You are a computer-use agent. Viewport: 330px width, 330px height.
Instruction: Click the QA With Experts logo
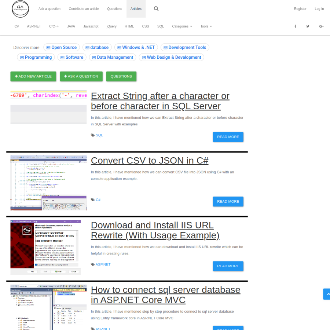(20, 9)
